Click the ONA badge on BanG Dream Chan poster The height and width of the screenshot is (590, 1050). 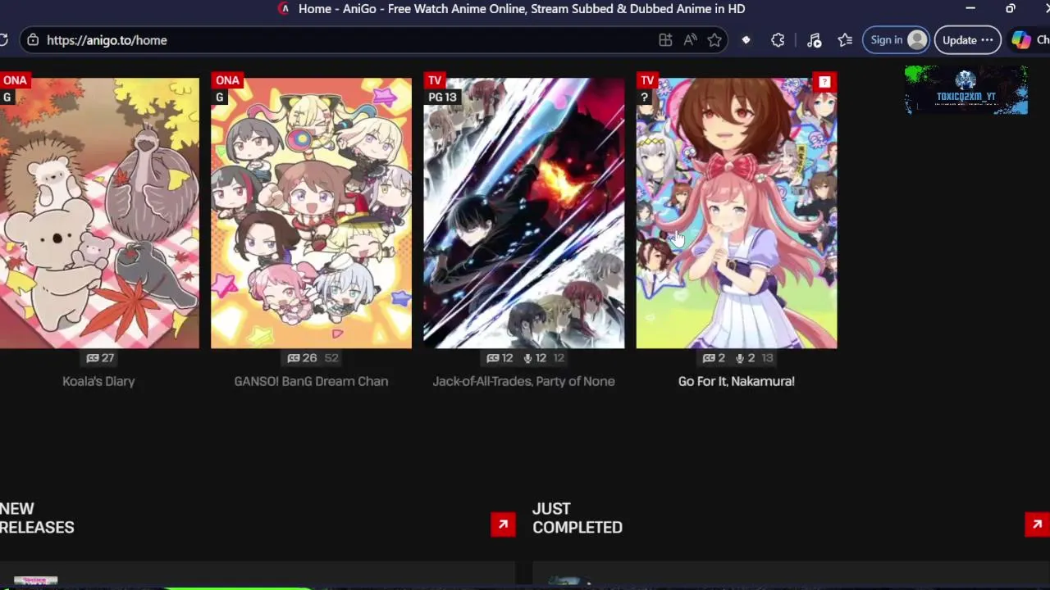[227, 80]
